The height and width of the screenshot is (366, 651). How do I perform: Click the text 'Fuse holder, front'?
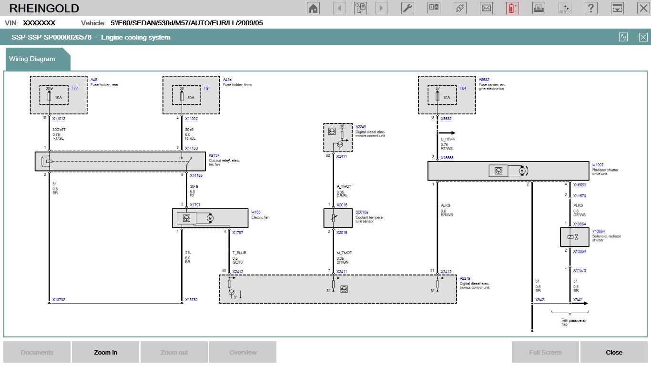(237, 85)
